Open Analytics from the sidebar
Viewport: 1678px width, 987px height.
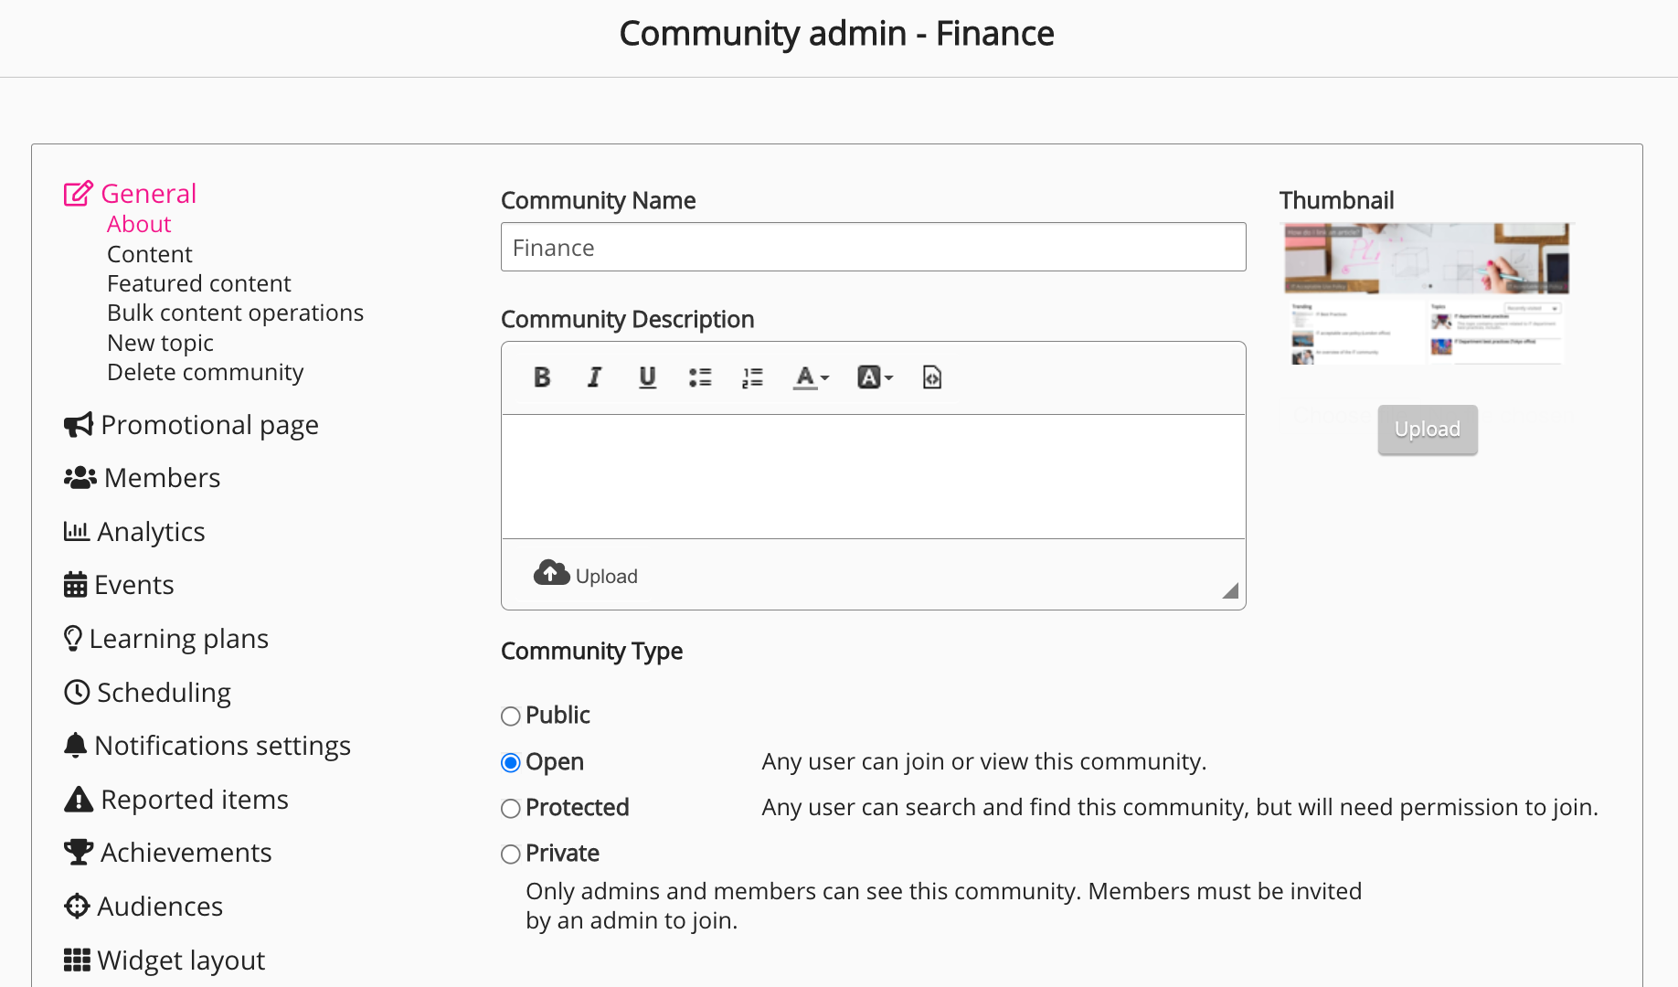(x=150, y=532)
